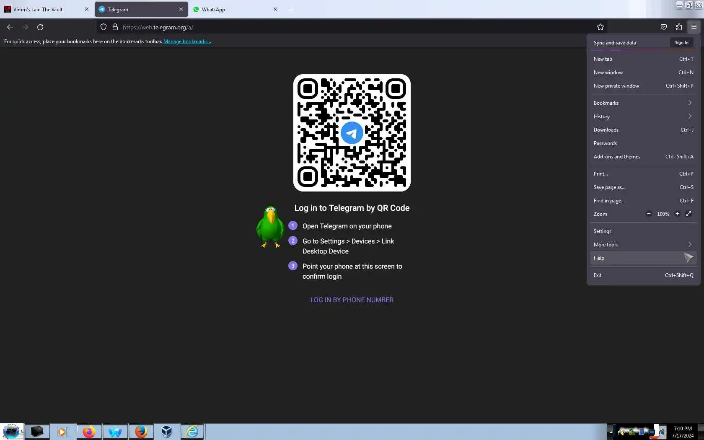Zoom out with the minus button
Screen dimensions: 704x440
[649, 214]
